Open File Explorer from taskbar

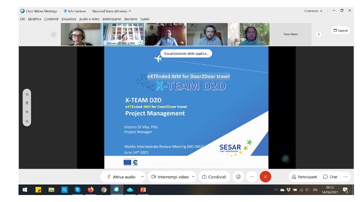click(x=51, y=190)
